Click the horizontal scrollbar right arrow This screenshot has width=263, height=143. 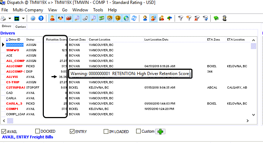(x=248, y=121)
